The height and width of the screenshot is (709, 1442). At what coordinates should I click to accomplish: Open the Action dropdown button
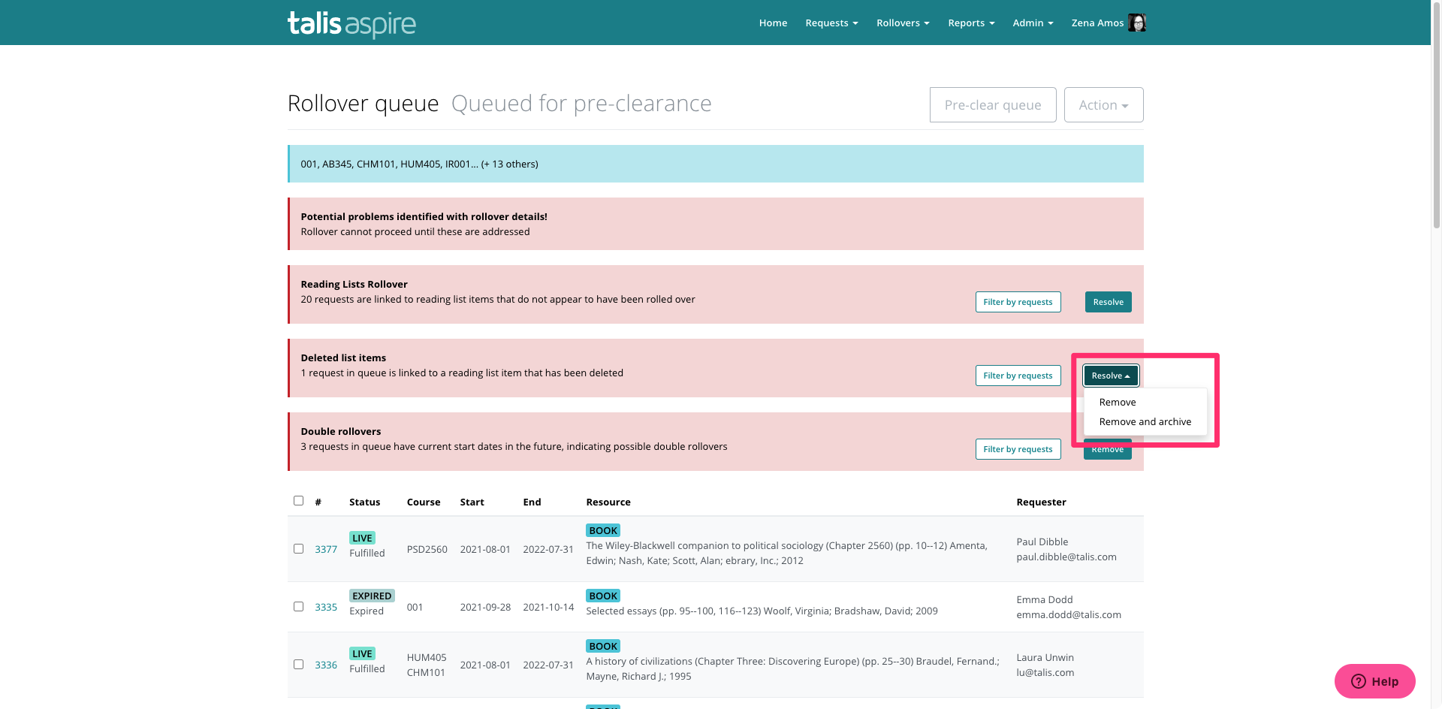(1103, 105)
